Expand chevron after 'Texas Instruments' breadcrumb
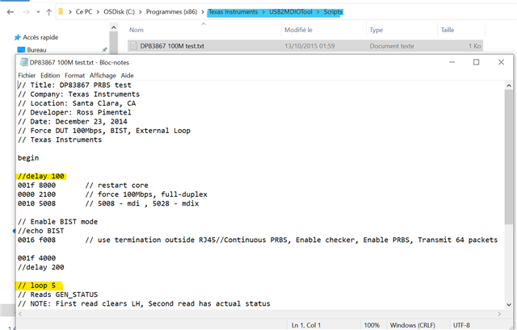Image resolution: width=517 pixels, height=330 pixels. click(x=263, y=12)
